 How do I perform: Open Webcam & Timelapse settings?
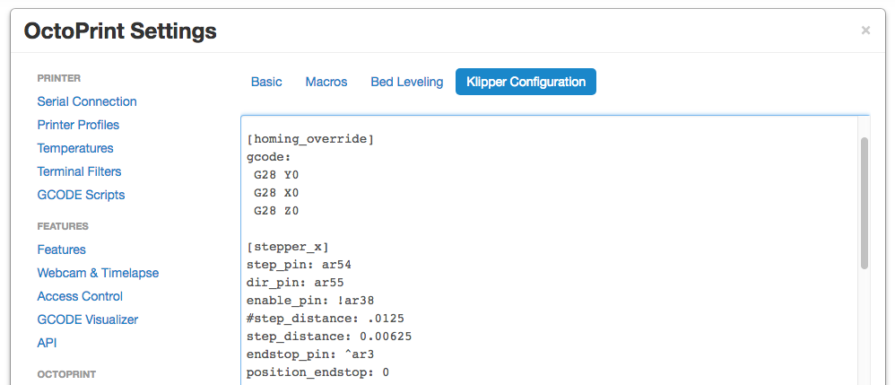(98, 273)
